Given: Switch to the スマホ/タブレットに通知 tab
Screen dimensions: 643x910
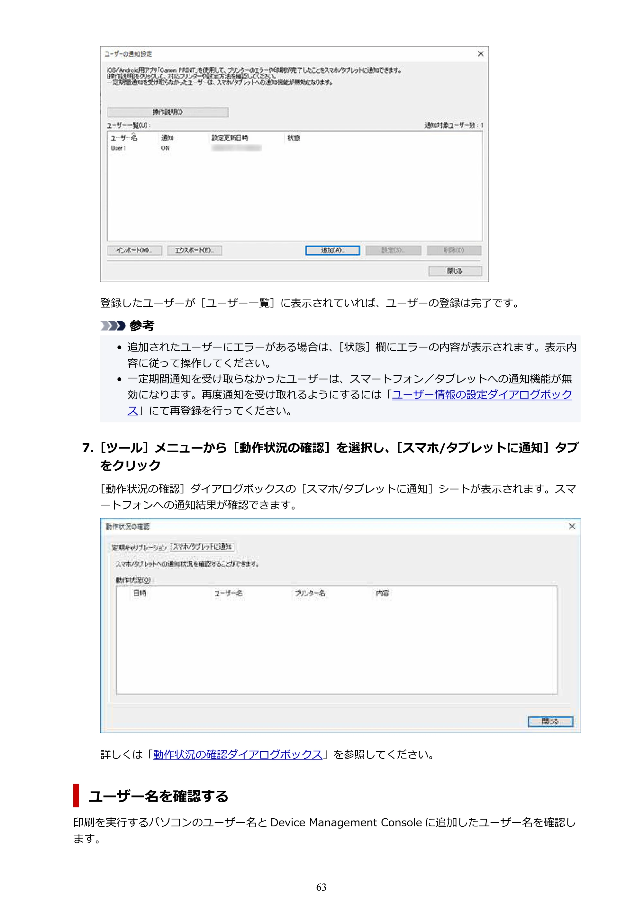Looking at the screenshot, I should [203, 547].
